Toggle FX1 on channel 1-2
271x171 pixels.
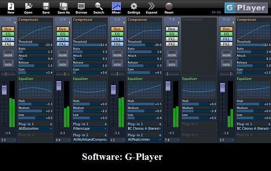click(8, 39)
